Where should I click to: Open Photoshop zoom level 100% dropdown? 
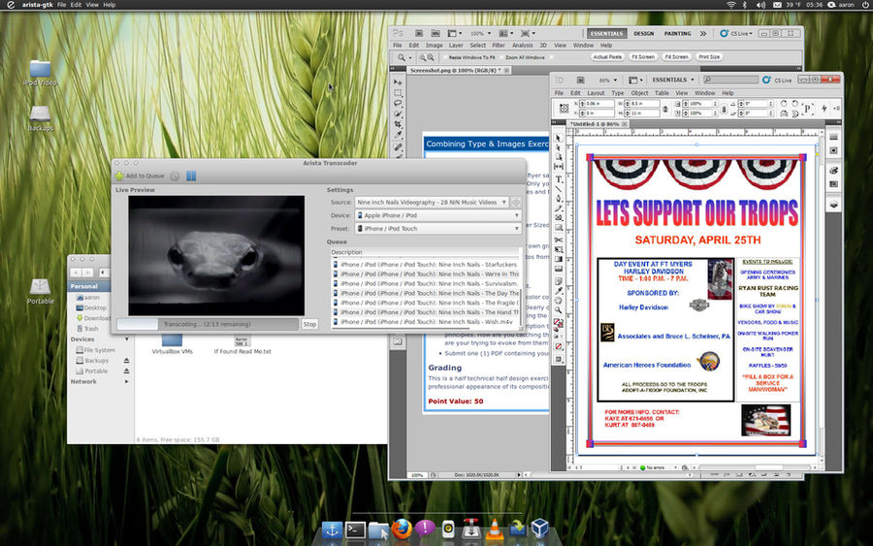click(480, 33)
